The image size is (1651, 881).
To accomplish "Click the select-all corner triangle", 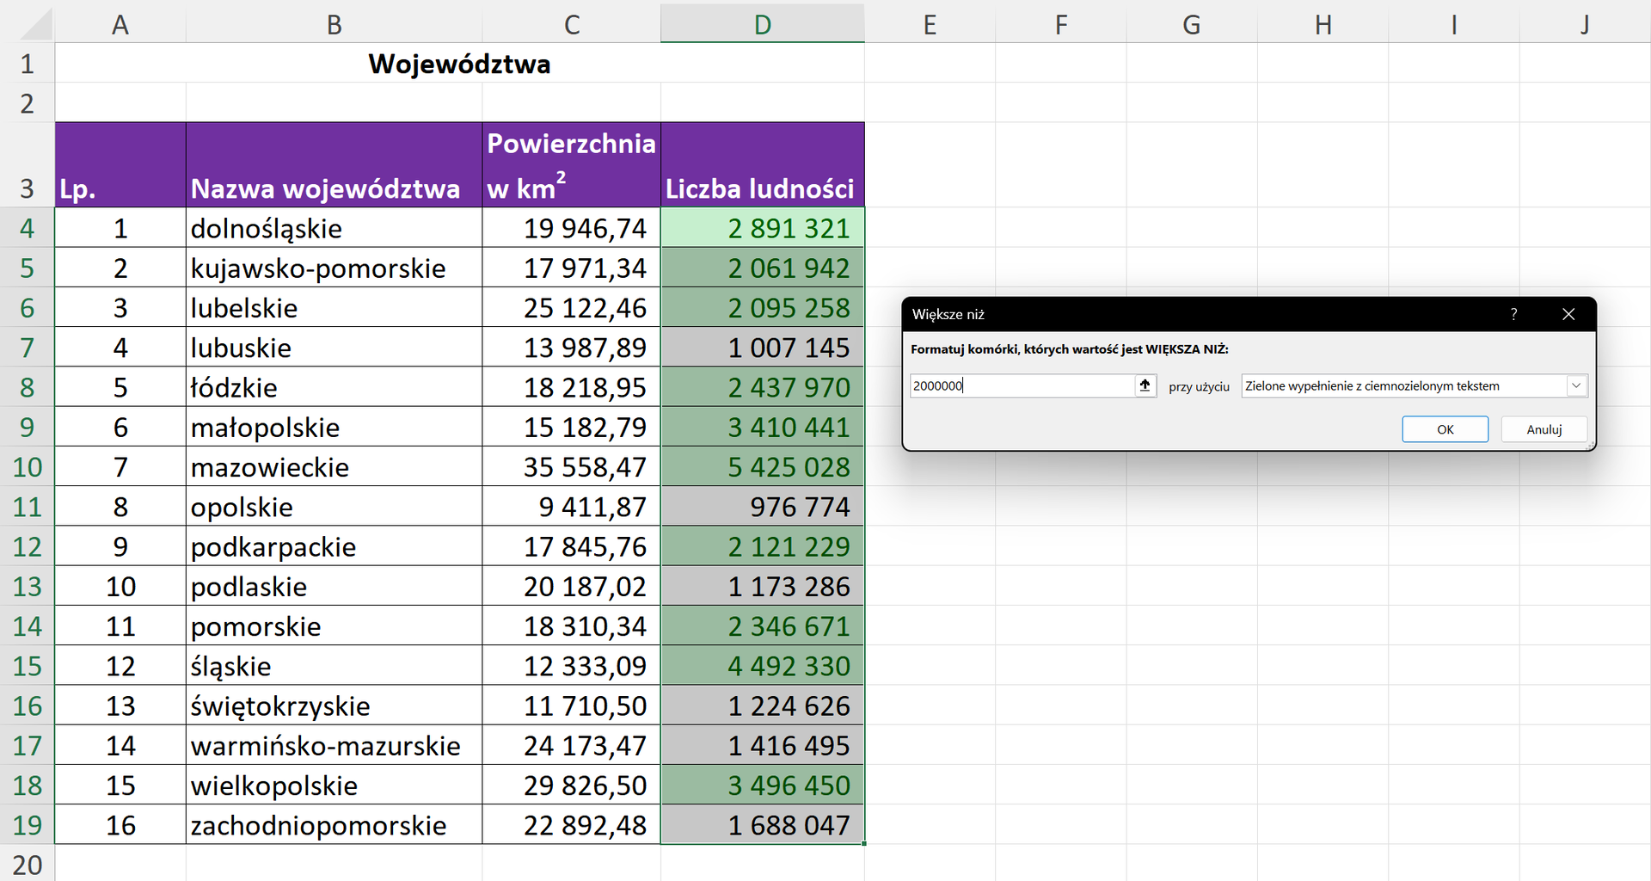I will [36, 25].
